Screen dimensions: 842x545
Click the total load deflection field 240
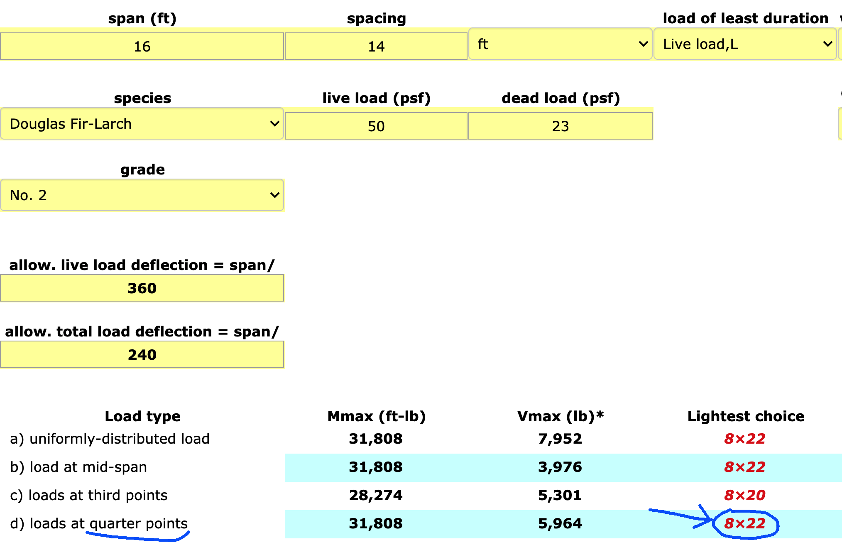coord(142,354)
